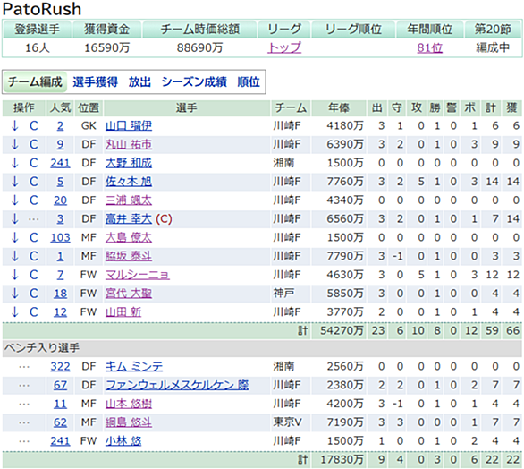View player 佐々木 旭
Viewport: 524px width, 469px height.
(x=129, y=182)
